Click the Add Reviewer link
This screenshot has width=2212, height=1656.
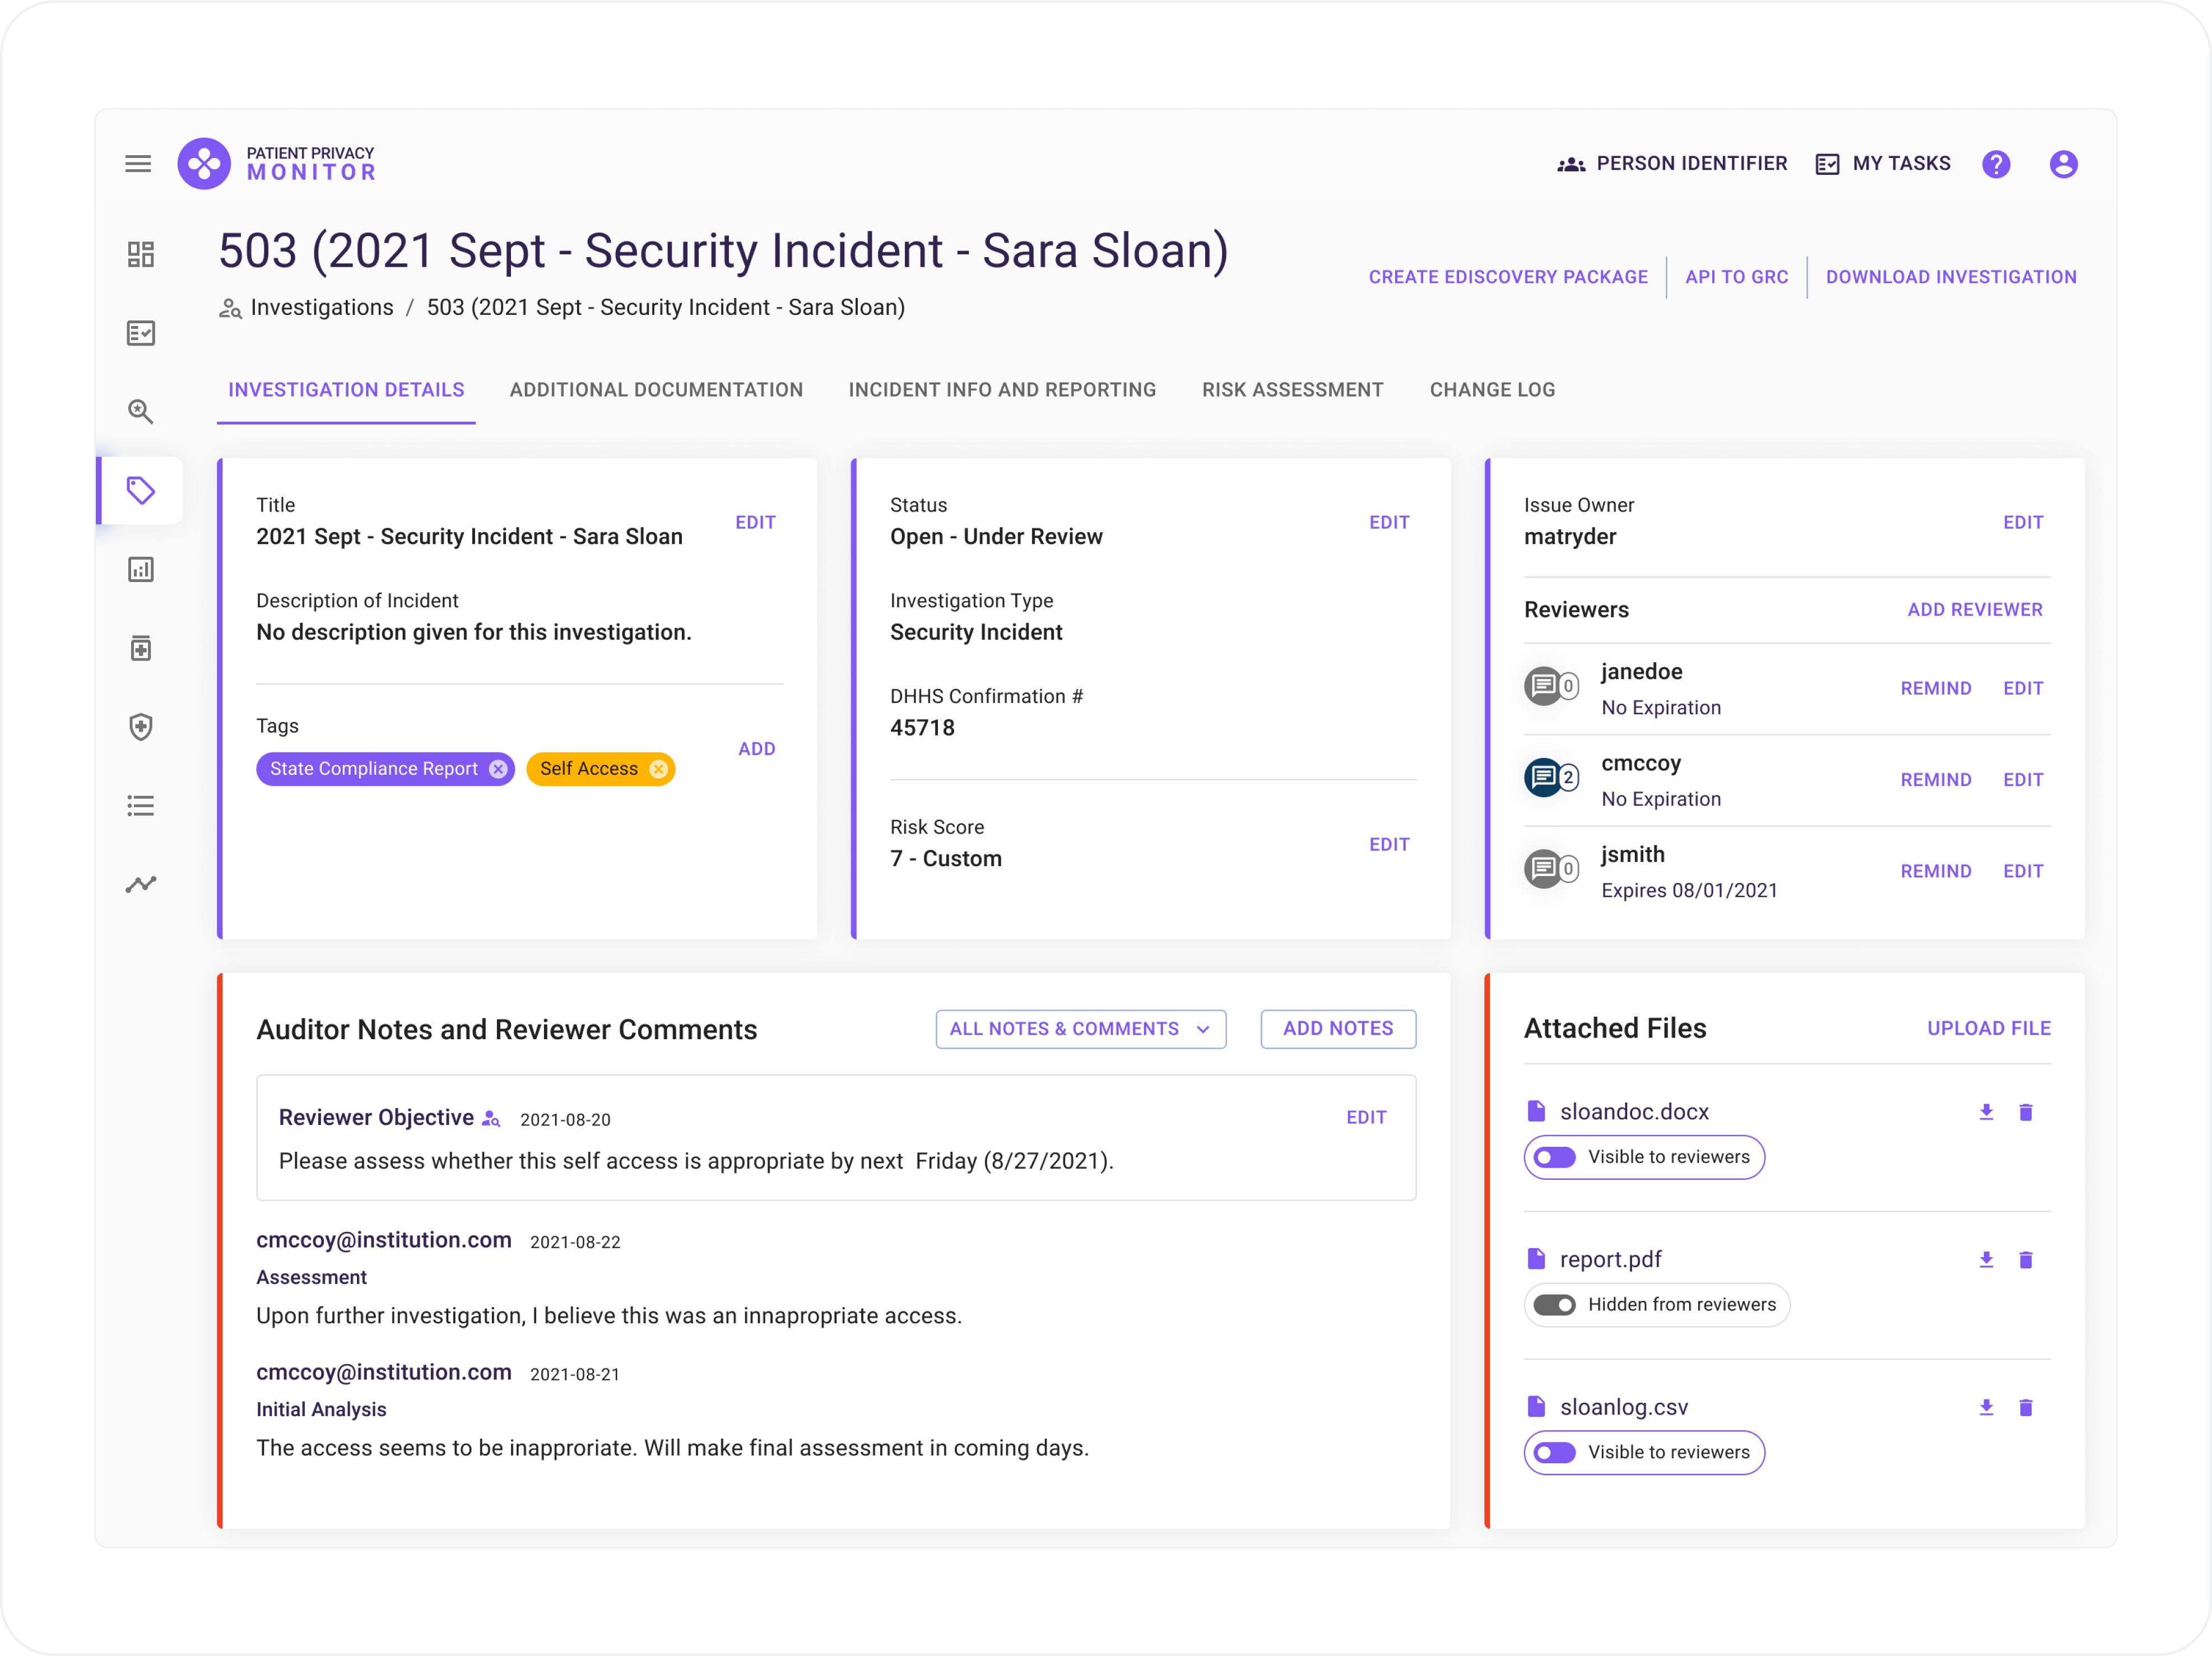click(1976, 609)
